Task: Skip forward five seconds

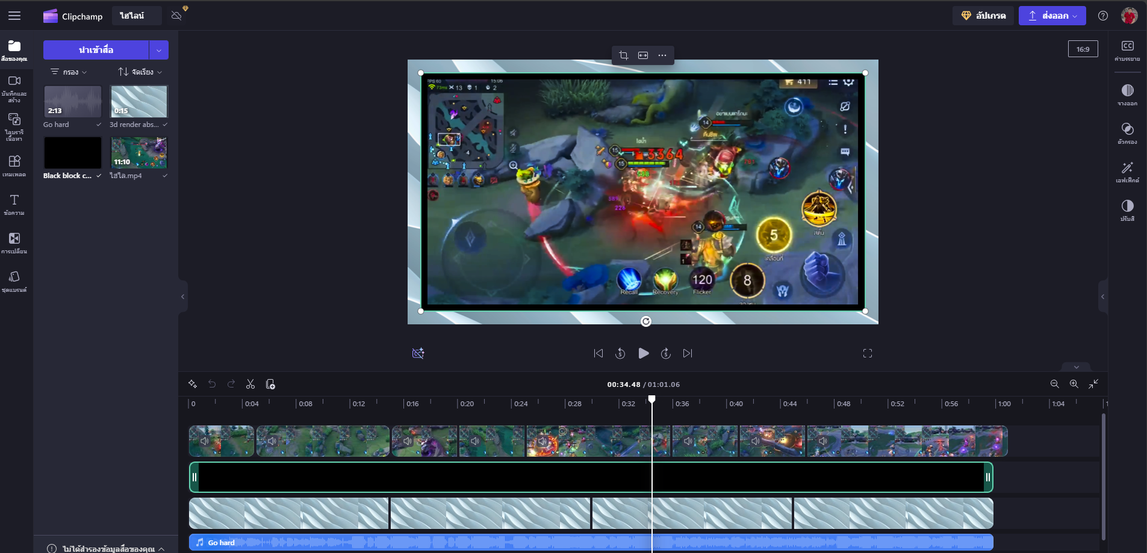Action: click(665, 353)
